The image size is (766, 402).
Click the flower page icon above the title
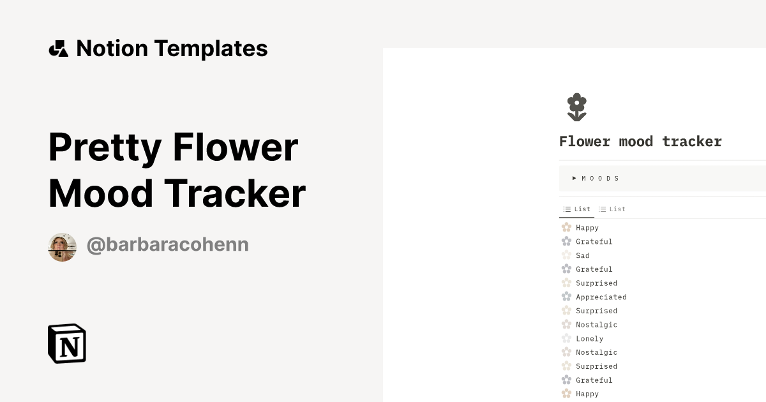tap(576, 107)
